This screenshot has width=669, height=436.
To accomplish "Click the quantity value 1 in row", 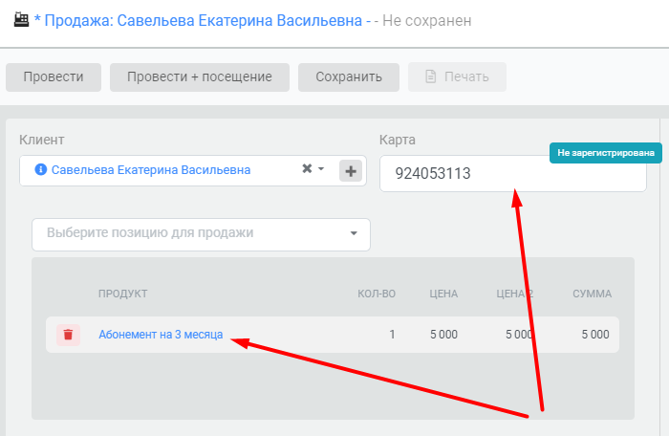I will (392, 335).
